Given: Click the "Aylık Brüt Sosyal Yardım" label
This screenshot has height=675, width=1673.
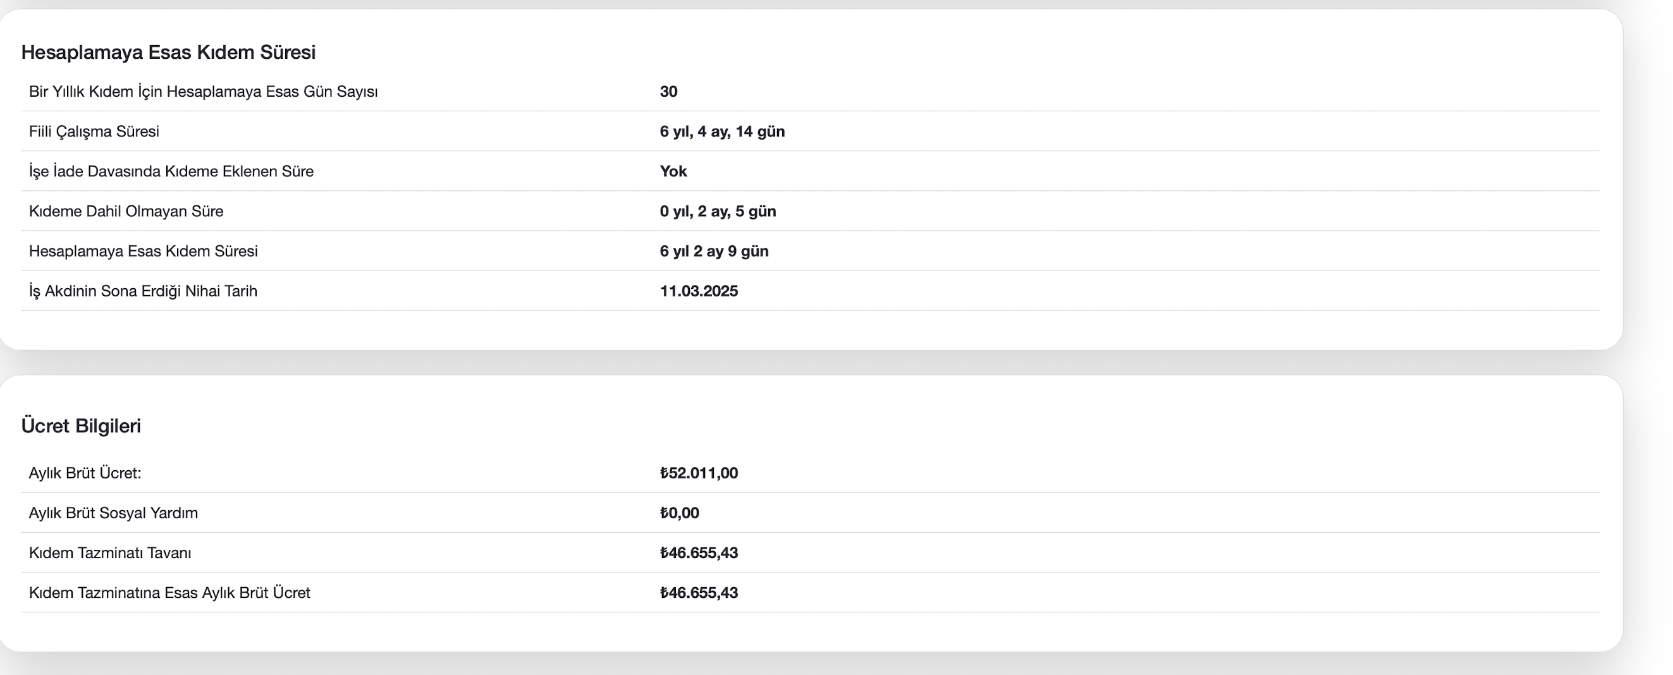Looking at the screenshot, I should coord(114,513).
